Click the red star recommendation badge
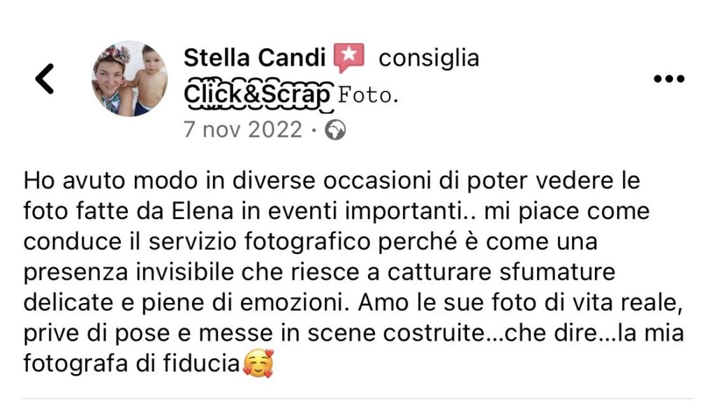Image resolution: width=715 pixels, height=402 pixels. pyautogui.click(x=349, y=58)
